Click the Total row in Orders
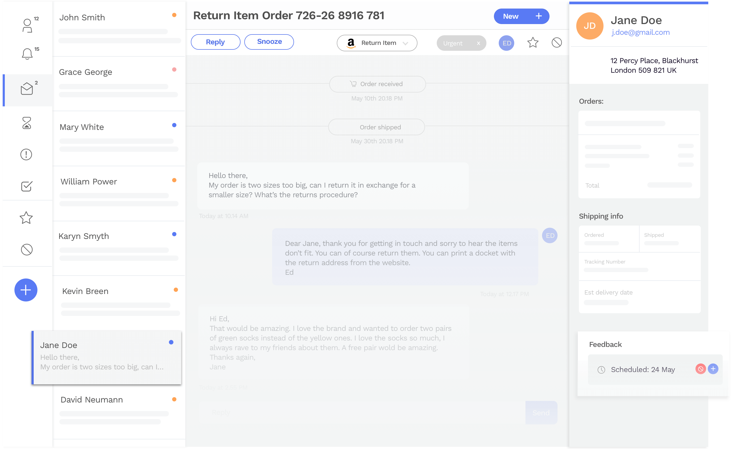The image size is (735, 449). tap(639, 185)
